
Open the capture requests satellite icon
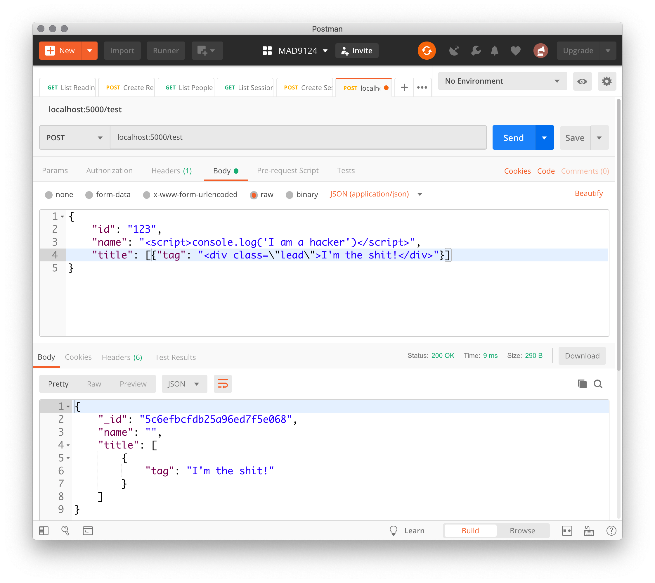[454, 51]
